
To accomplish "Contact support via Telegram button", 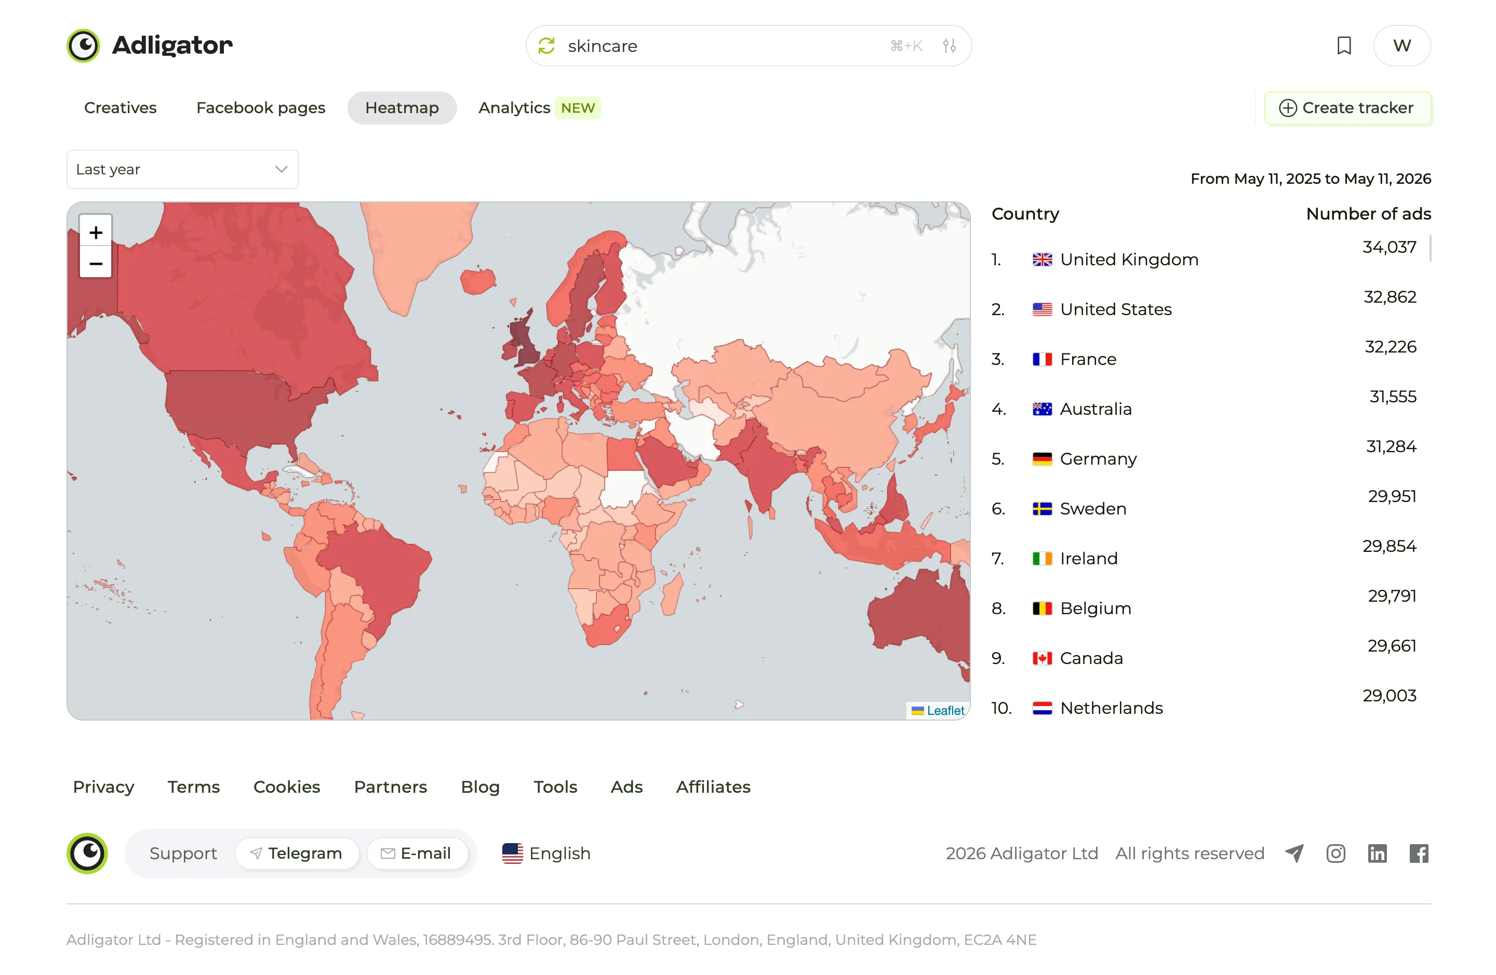I will point(297,853).
